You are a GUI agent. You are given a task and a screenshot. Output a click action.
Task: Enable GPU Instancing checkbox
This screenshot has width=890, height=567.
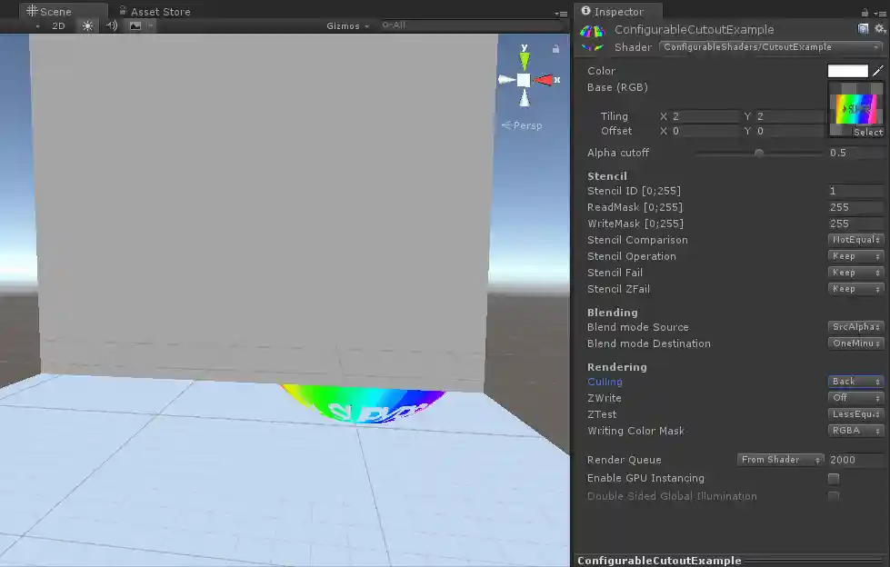click(834, 478)
